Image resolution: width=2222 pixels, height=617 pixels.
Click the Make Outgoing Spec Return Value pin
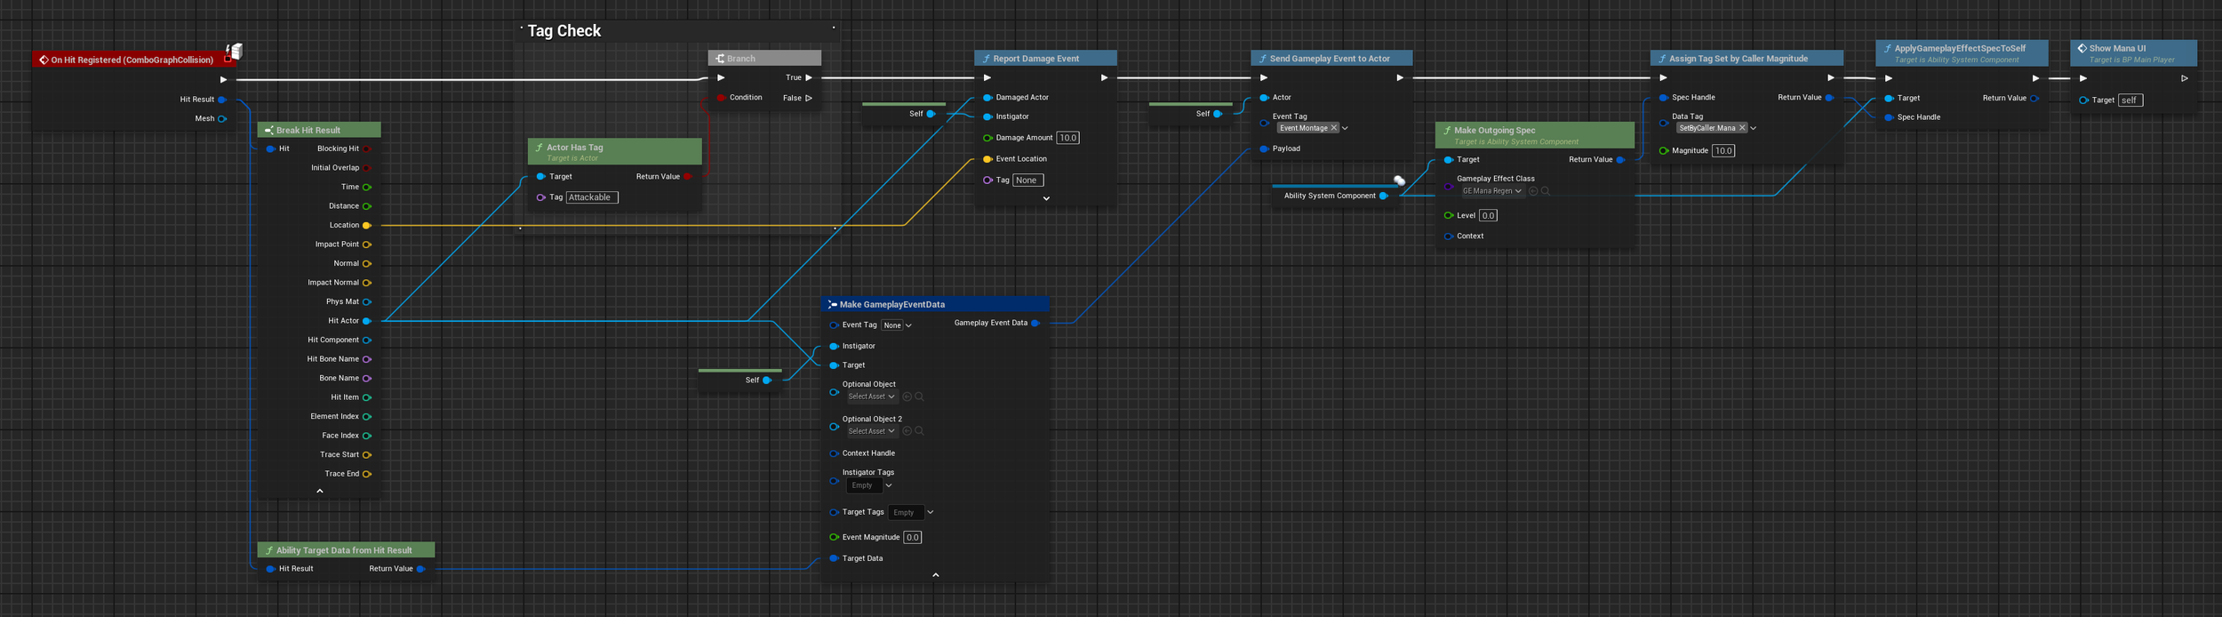click(x=1620, y=160)
